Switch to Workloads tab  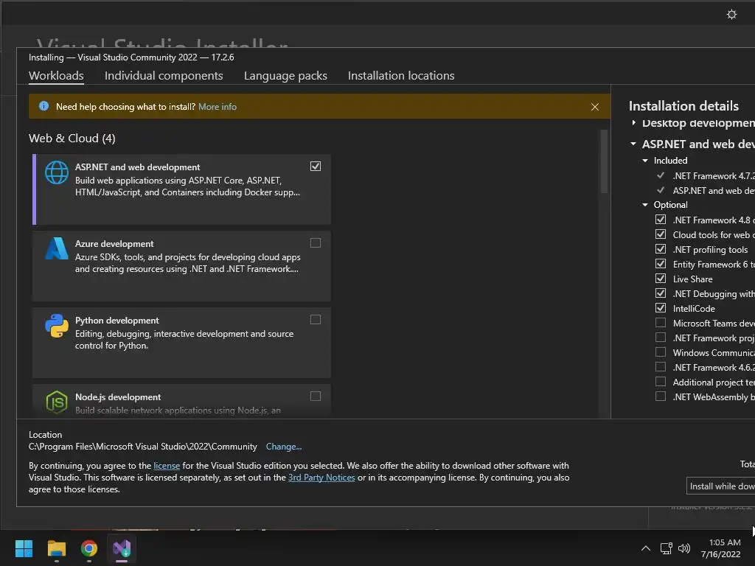(56, 76)
